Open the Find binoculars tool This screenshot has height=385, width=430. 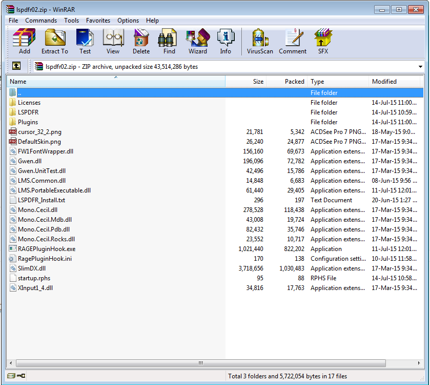(x=169, y=41)
